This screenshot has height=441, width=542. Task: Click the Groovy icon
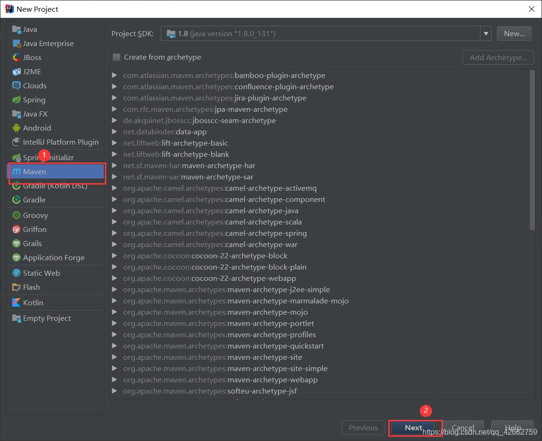coord(16,216)
